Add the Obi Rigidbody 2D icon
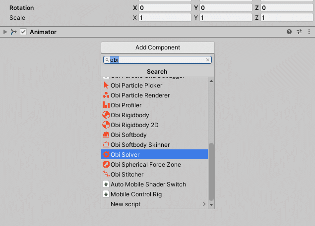 coord(106,125)
